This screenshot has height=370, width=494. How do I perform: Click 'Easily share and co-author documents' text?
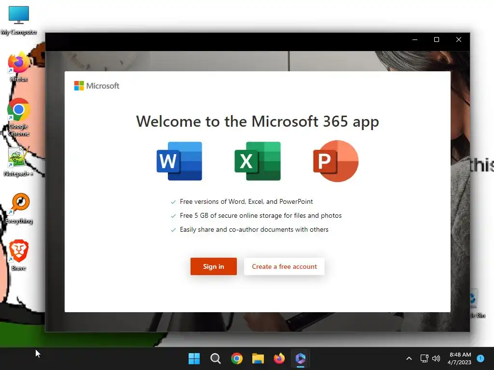(254, 230)
